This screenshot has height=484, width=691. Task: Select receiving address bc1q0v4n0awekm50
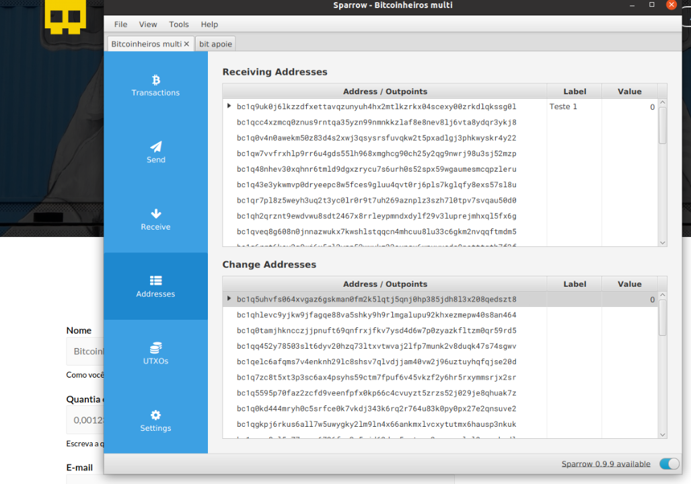[376, 138]
